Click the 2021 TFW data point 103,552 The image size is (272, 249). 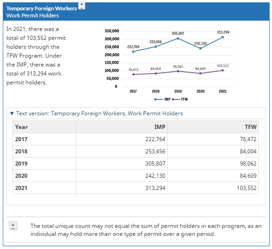(x=223, y=70)
